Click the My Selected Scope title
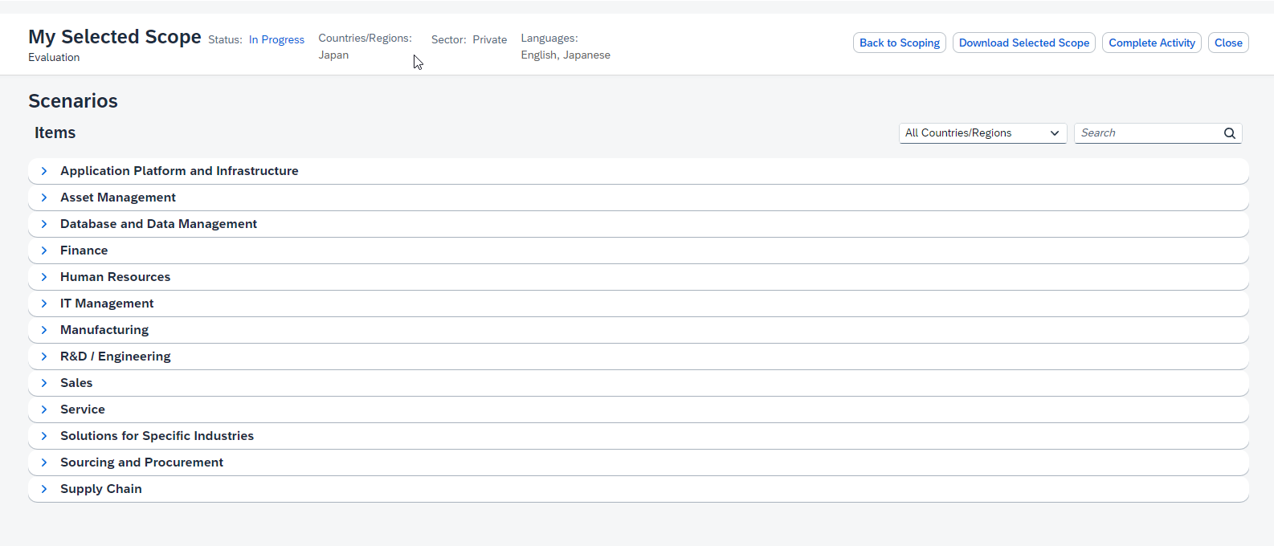The width and height of the screenshot is (1274, 546). (115, 37)
